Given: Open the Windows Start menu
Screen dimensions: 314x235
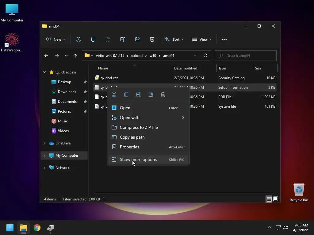Looking at the screenshot, I should click(10, 228).
